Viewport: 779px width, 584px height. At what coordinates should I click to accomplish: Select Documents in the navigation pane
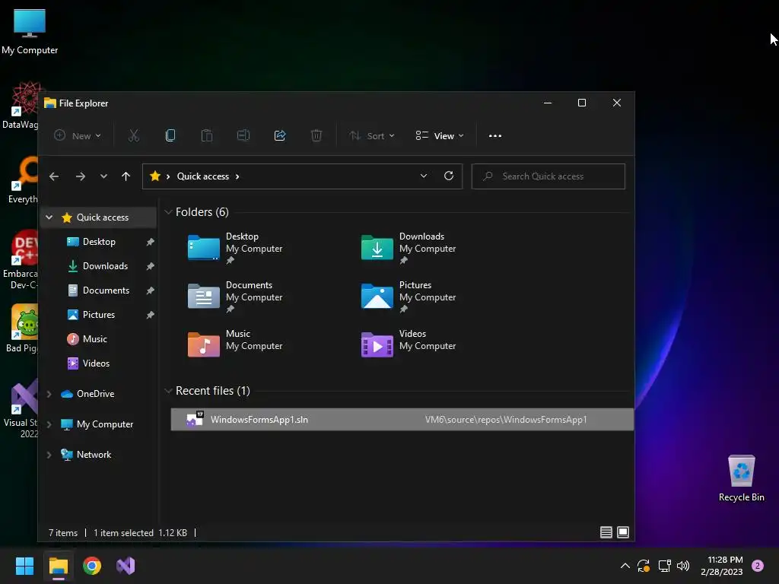pyautogui.click(x=106, y=290)
